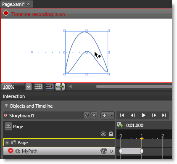
Task: Select the MyPath keyframe at 0 seconds
Action: 121,151
